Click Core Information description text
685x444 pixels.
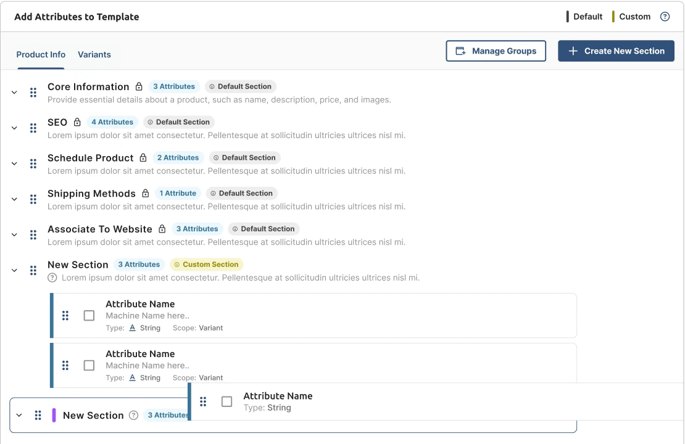point(219,99)
